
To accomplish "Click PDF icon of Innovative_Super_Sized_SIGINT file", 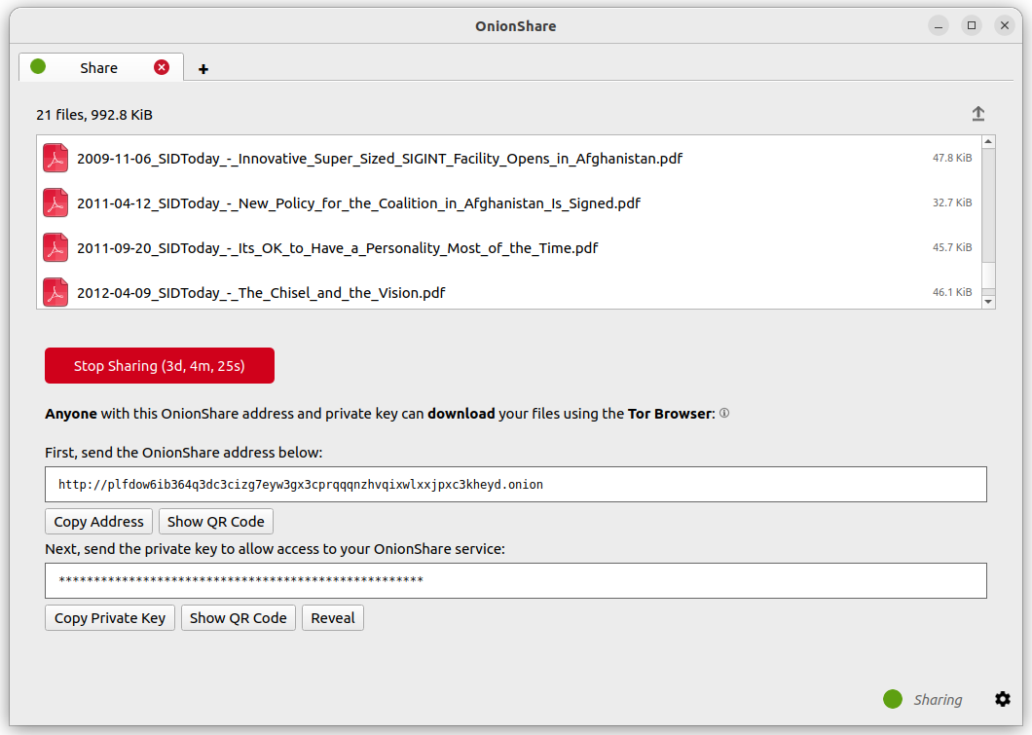I will click(x=55, y=158).
